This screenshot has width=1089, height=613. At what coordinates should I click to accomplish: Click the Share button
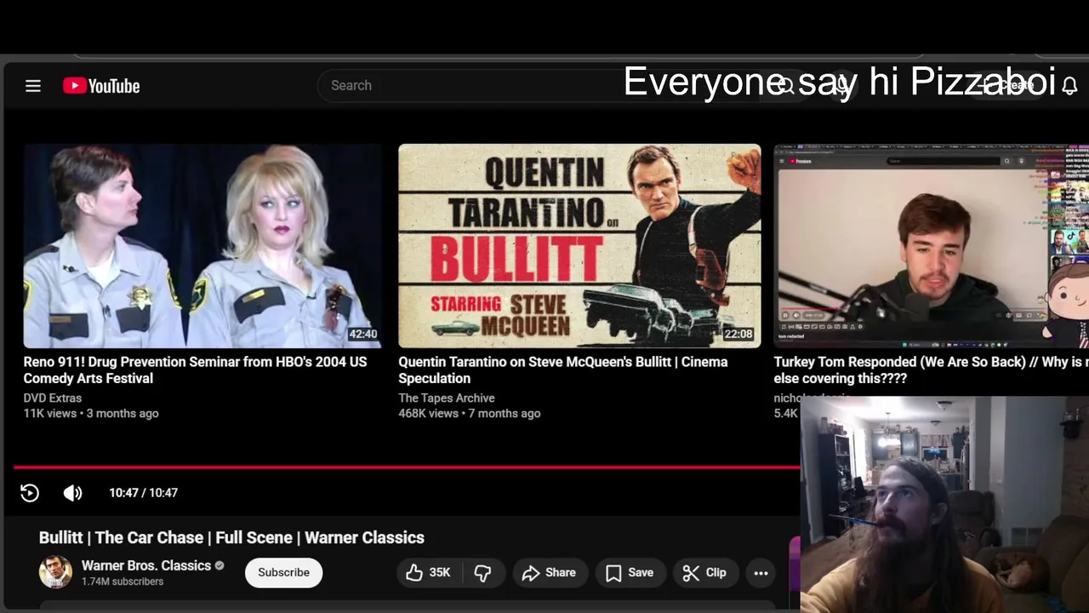pos(549,573)
